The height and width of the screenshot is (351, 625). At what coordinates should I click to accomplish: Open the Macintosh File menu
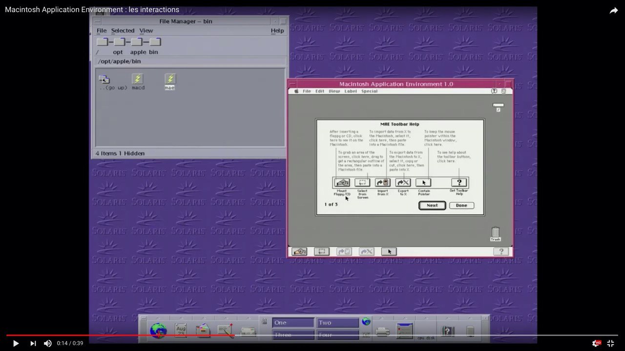tap(307, 91)
